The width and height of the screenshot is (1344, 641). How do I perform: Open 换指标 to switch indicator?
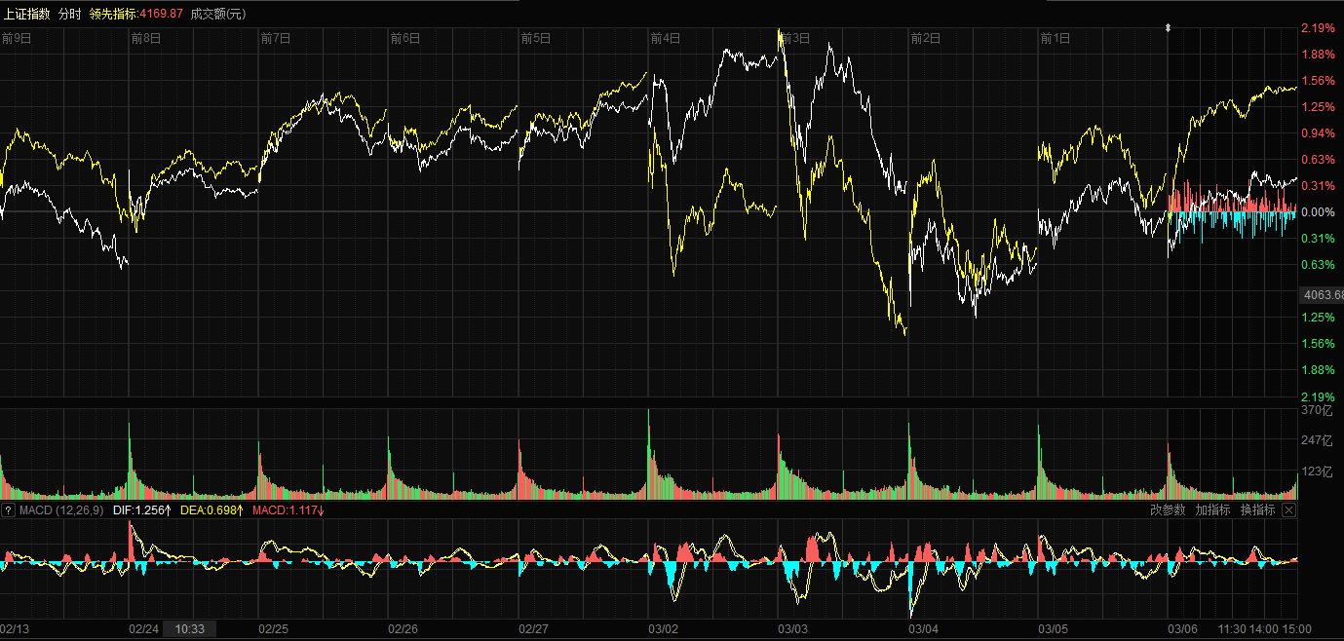click(1257, 510)
